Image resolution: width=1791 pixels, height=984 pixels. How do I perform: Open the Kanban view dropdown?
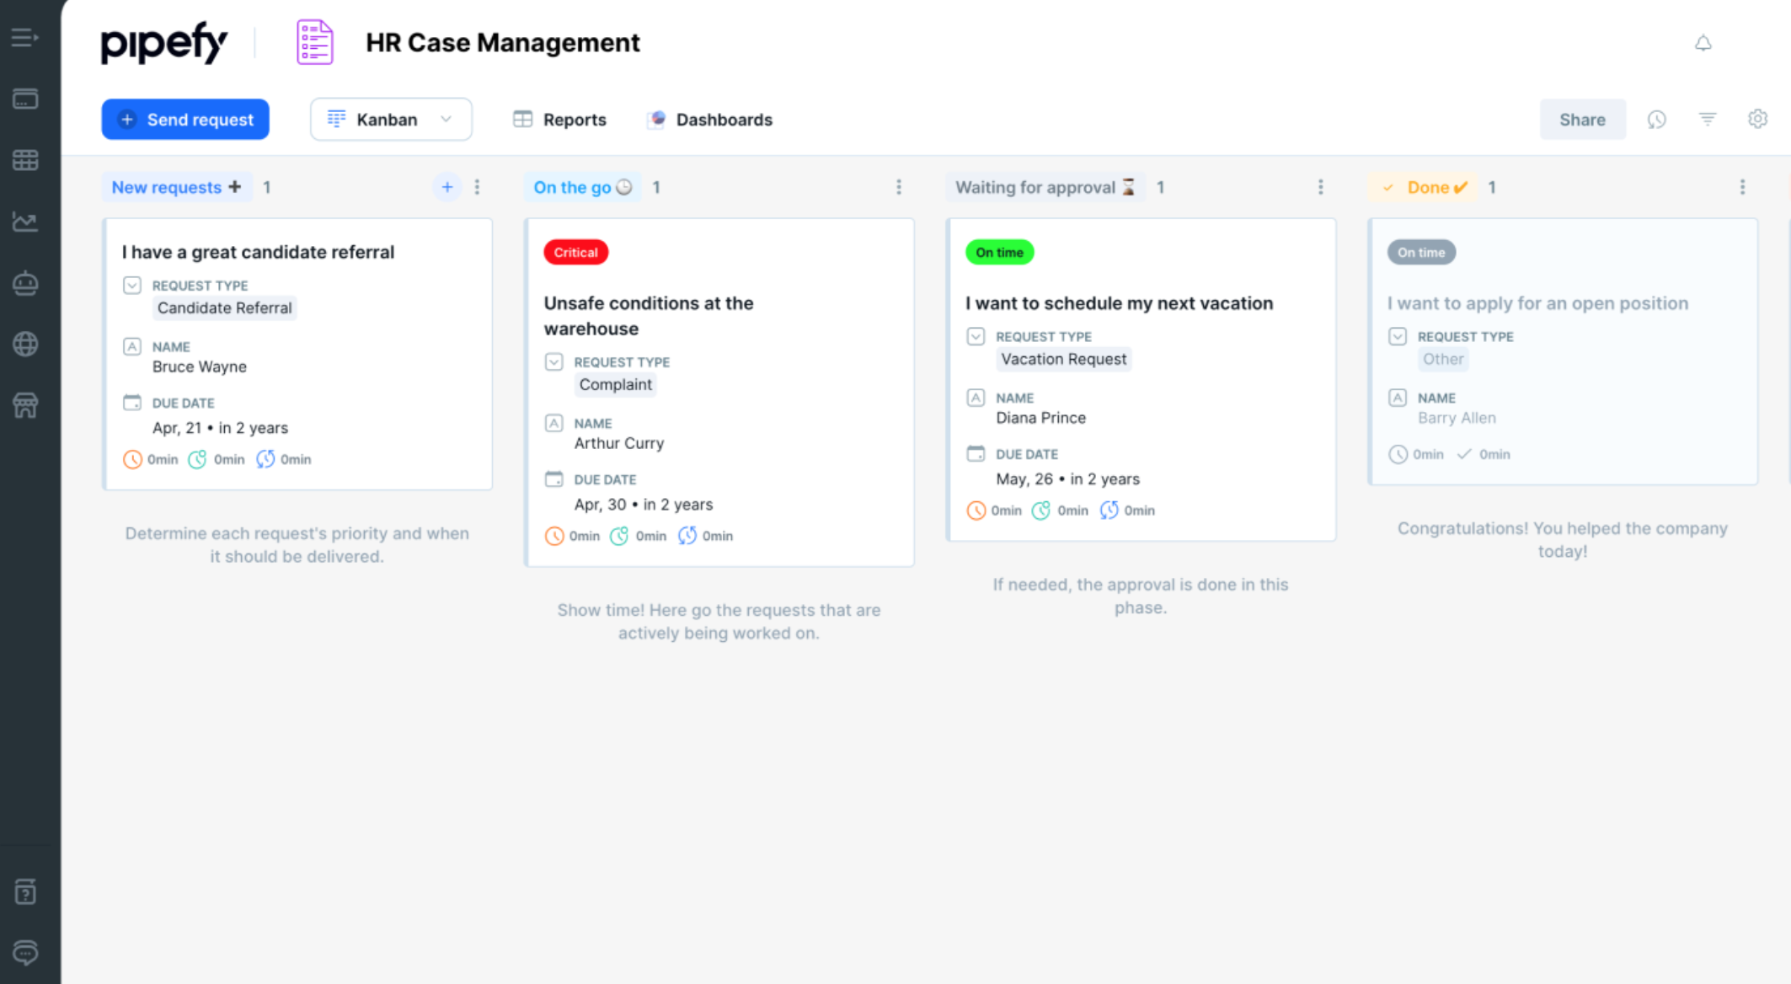(x=391, y=120)
